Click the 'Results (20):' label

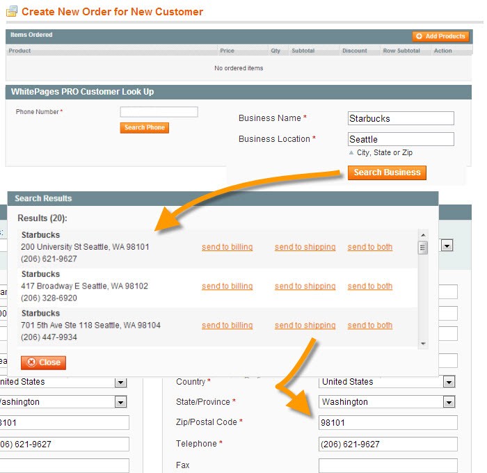pos(42,218)
